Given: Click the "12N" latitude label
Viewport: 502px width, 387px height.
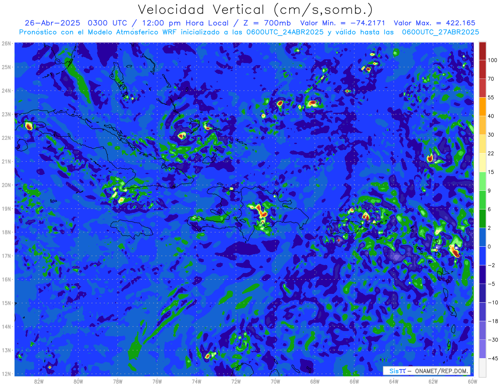Looking at the screenshot, I should tap(6, 374).
